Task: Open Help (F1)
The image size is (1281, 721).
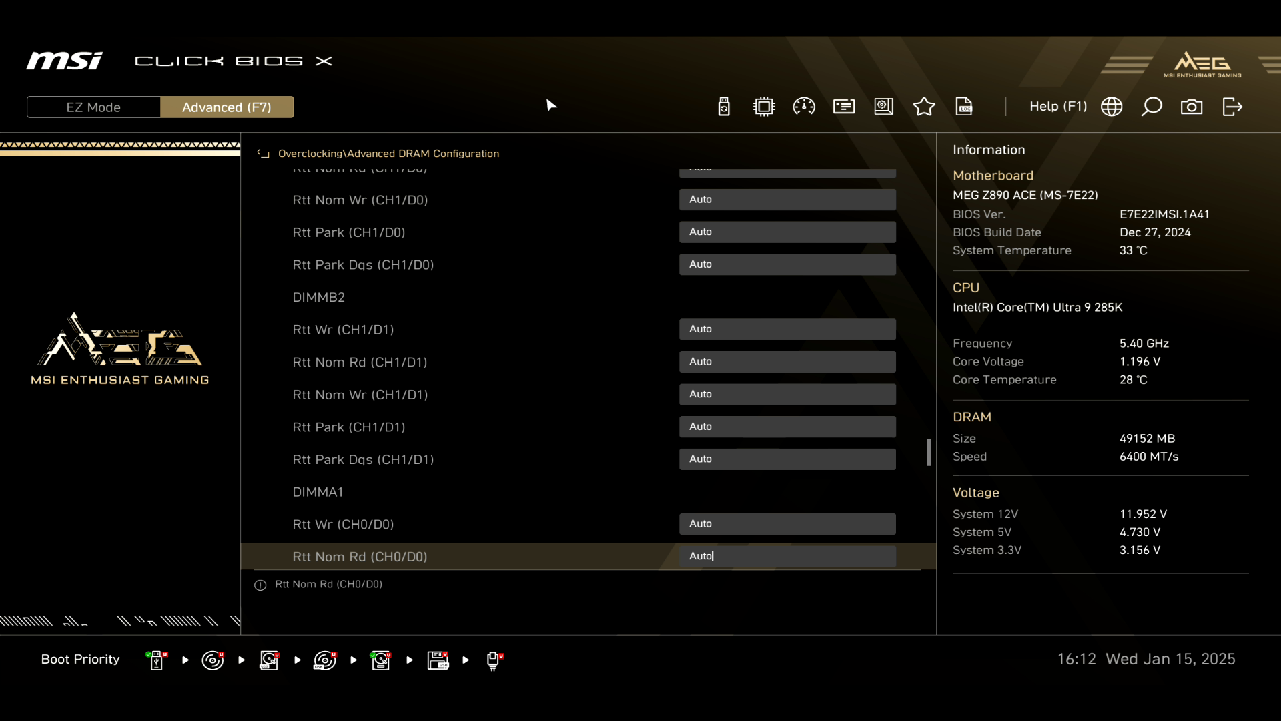Action: click(x=1057, y=107)
